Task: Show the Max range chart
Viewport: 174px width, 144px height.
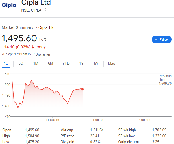Action: pos(111,63)
